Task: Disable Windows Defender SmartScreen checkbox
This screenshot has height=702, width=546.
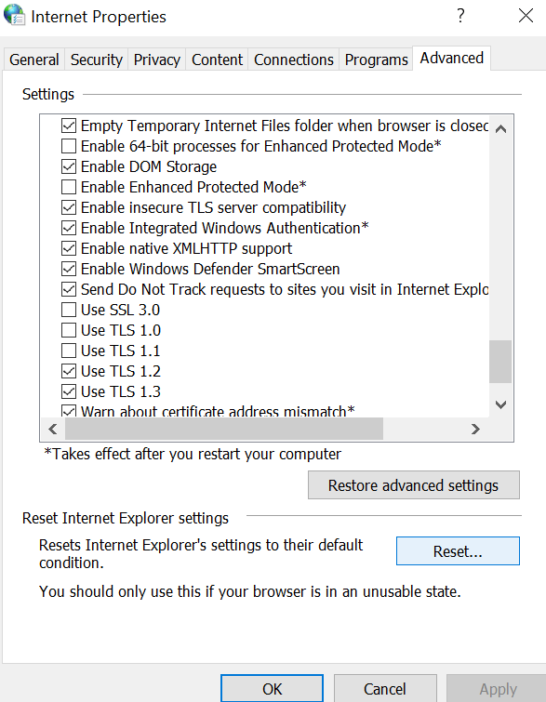Action: click(69, 269)
